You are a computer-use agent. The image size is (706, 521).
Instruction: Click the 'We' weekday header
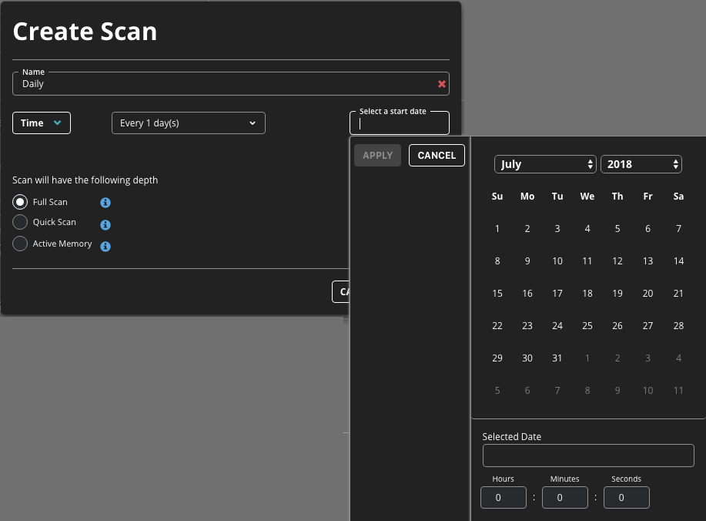coord(587,197)
